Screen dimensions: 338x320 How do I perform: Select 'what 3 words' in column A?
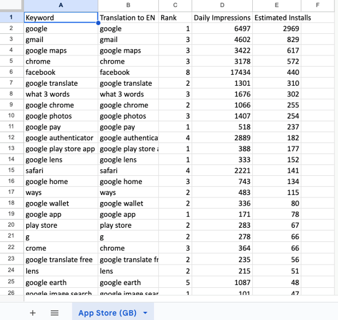[61, 94]
